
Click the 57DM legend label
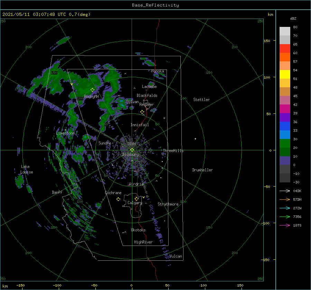click(x=297, y=200)
